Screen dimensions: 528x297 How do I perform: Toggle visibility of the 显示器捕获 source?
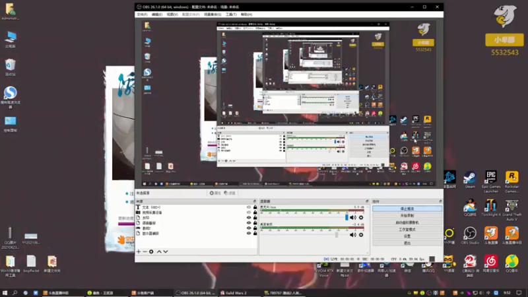coord(249,233)
